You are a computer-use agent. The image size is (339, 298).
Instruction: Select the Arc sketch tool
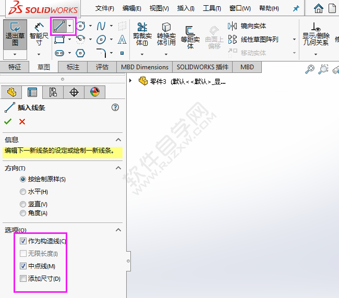(80, 40)
